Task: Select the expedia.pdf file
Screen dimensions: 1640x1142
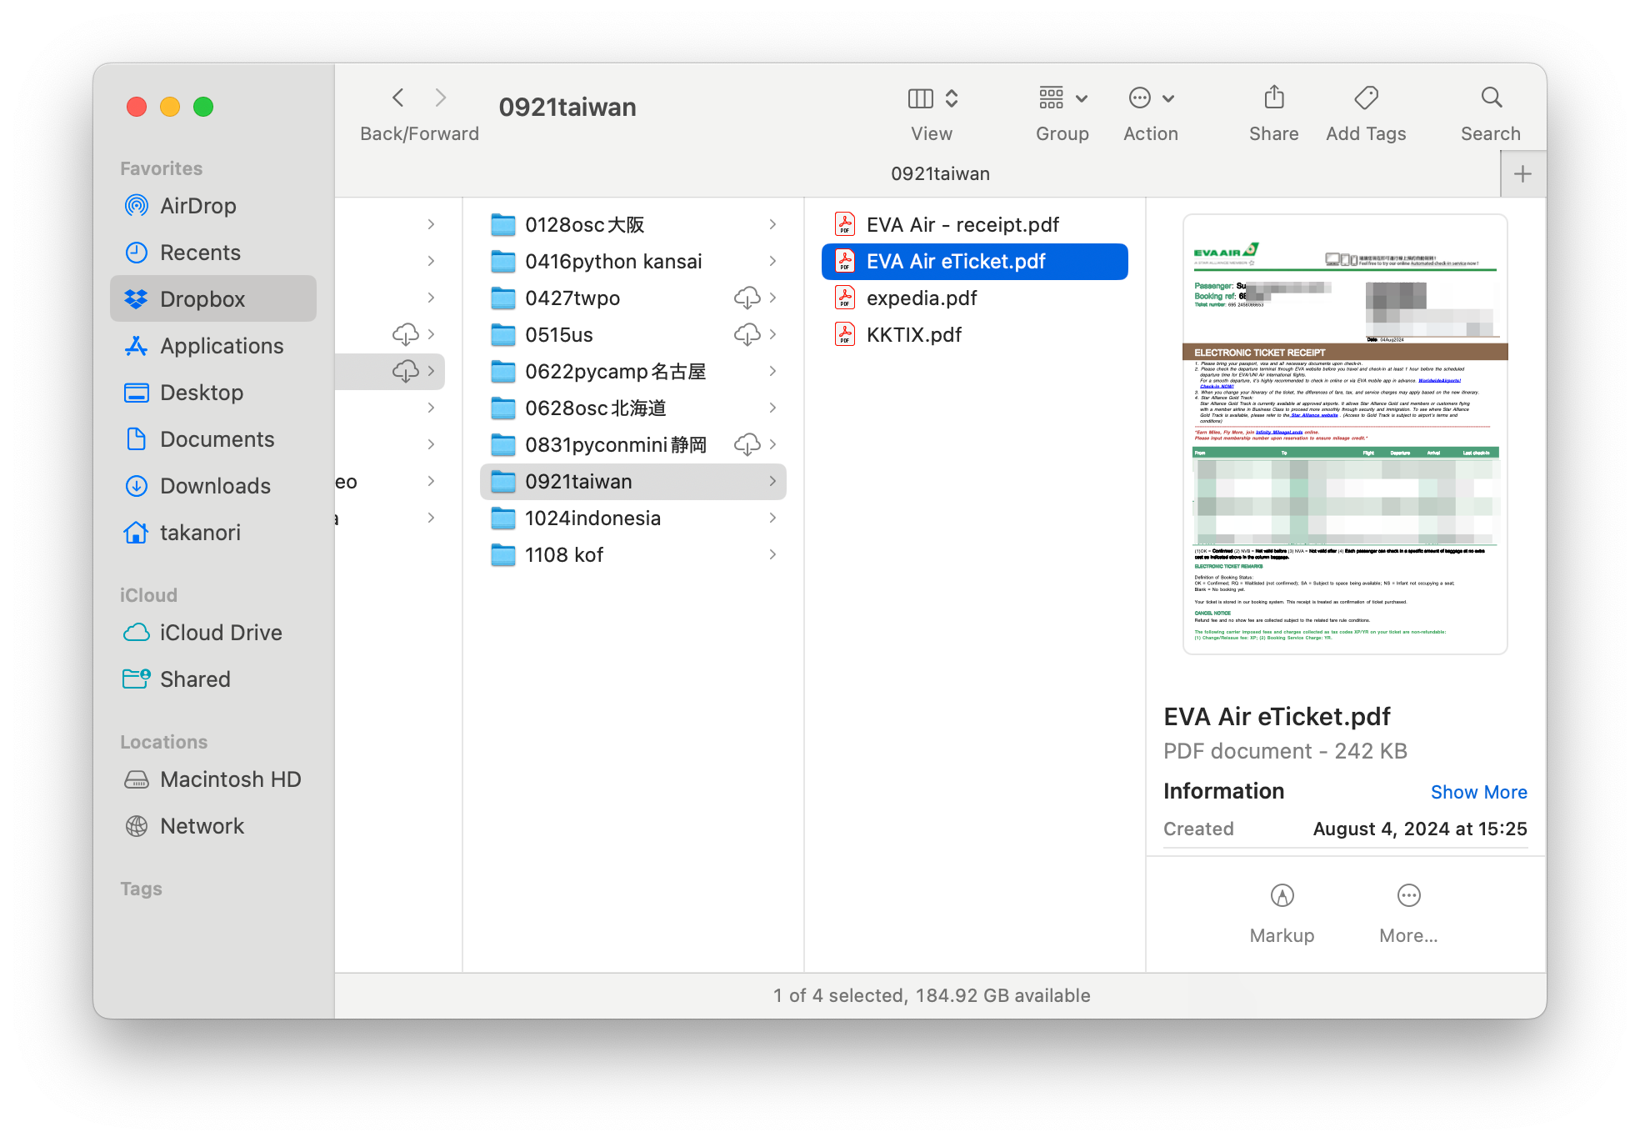Action: (x=921, y=298)
